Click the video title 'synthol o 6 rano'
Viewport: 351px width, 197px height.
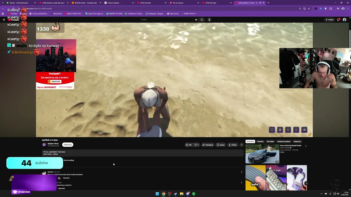coord(50,140)
